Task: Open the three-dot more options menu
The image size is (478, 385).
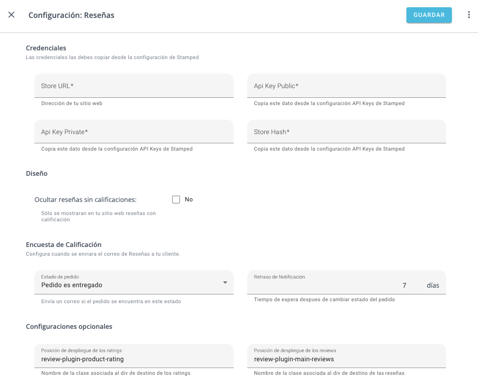Action: (469, 15)
